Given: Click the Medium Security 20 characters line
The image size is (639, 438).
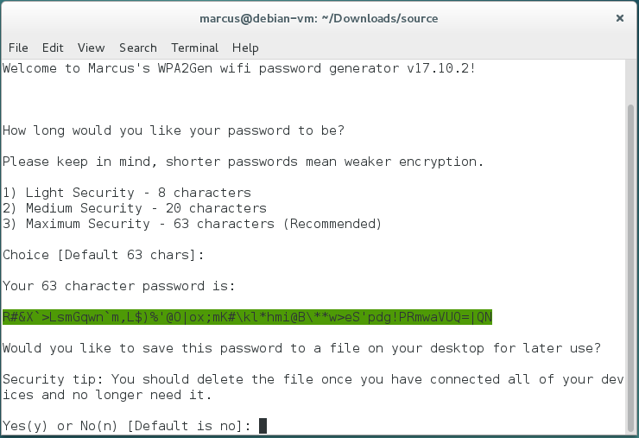Looking at the screenshot, I should [x=135, y=208].
